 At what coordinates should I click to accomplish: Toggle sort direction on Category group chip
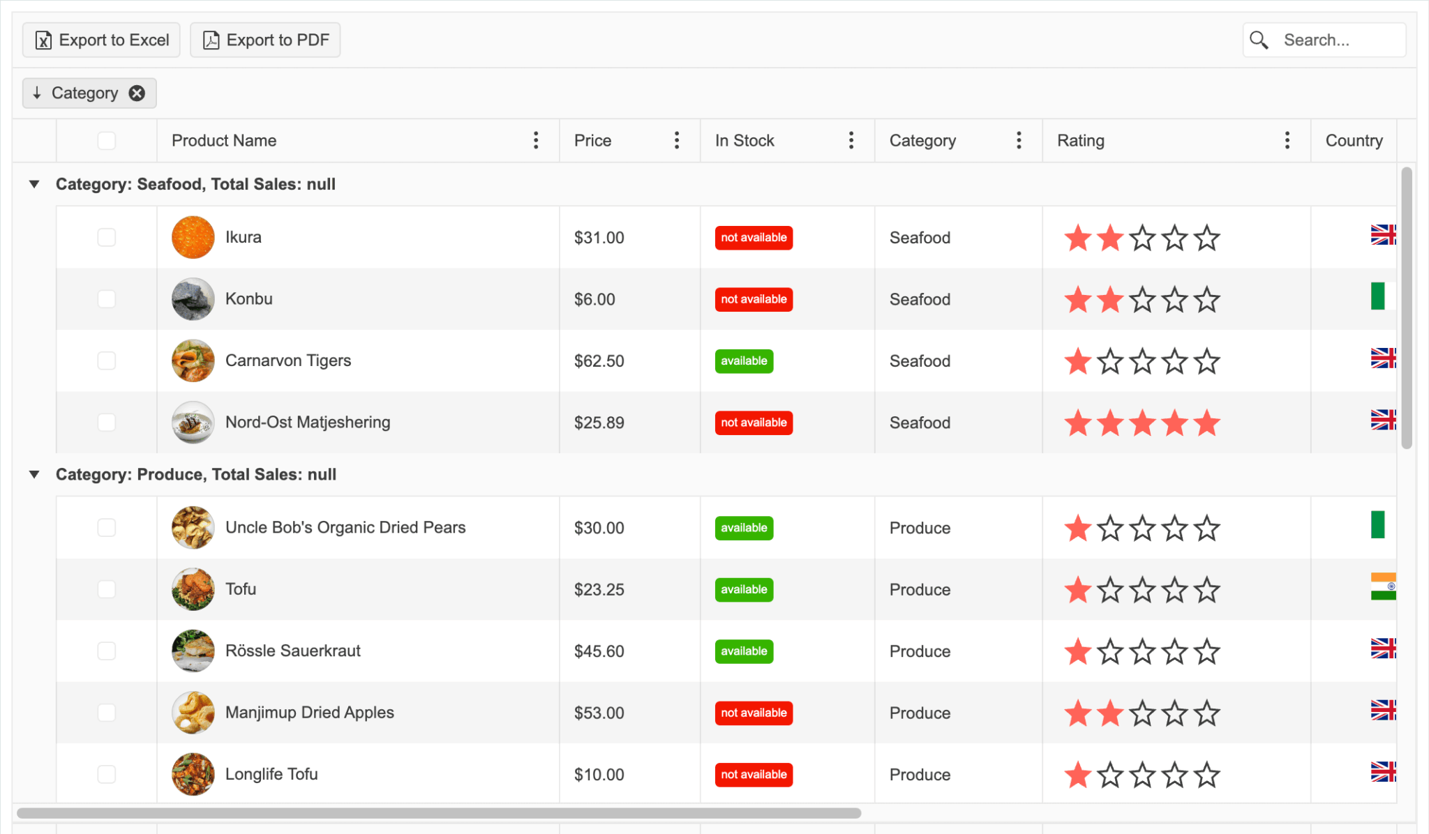(38, 93)
